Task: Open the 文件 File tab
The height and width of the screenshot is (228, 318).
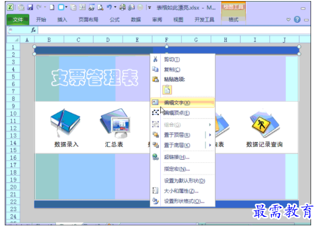Action: click(x=18, y=20)
